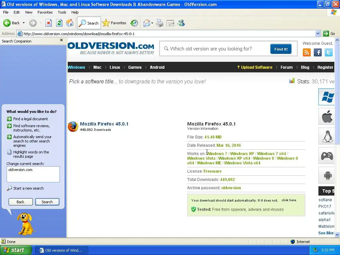Click the Search Companion Search button
The height and width of the screenshot is (255, 340).
pyautogui.click(x=47, y=202)
